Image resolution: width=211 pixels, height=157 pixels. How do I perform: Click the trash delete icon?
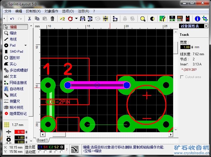tap(53, 19)
